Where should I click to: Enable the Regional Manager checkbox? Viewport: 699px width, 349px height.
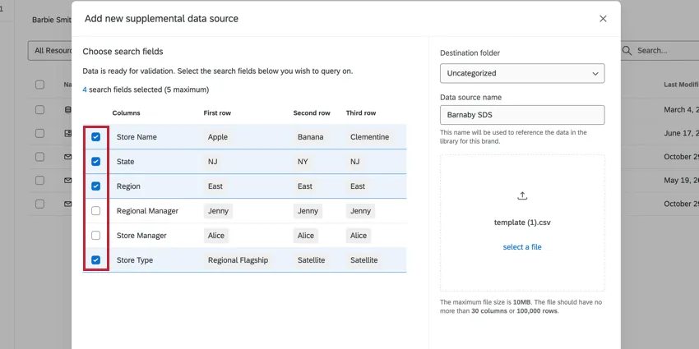tap(96, 211)
